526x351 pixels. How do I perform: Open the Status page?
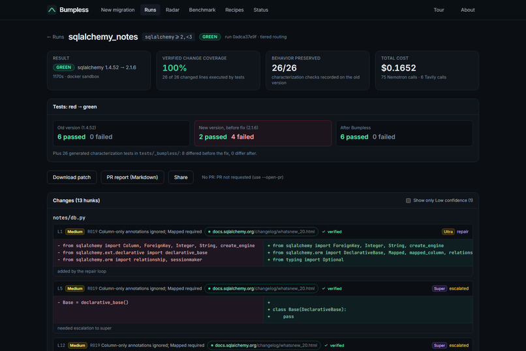point(260,10)
